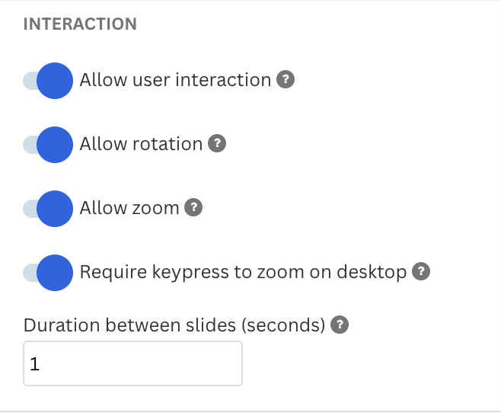Image resolution: width=501 pixels, height=413 pixels.
Task: Click the "Allow user interaction" label text
Action: pyautogui.click(x=175, y=80)
